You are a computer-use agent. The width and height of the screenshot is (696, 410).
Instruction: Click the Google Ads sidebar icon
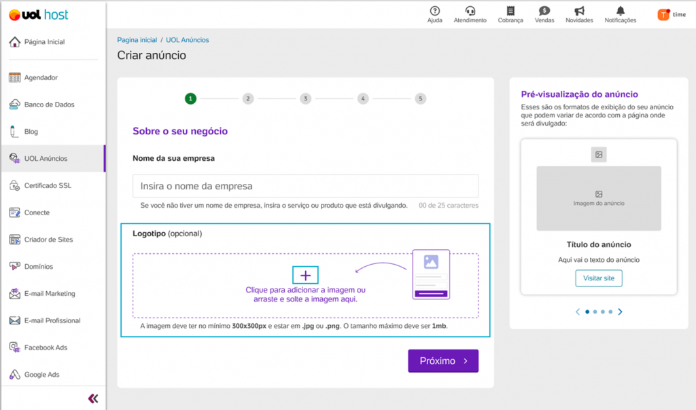point(15,375)
